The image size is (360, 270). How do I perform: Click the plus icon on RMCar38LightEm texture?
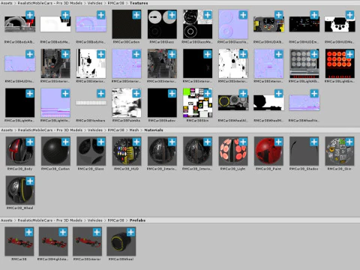click(349, 54)
